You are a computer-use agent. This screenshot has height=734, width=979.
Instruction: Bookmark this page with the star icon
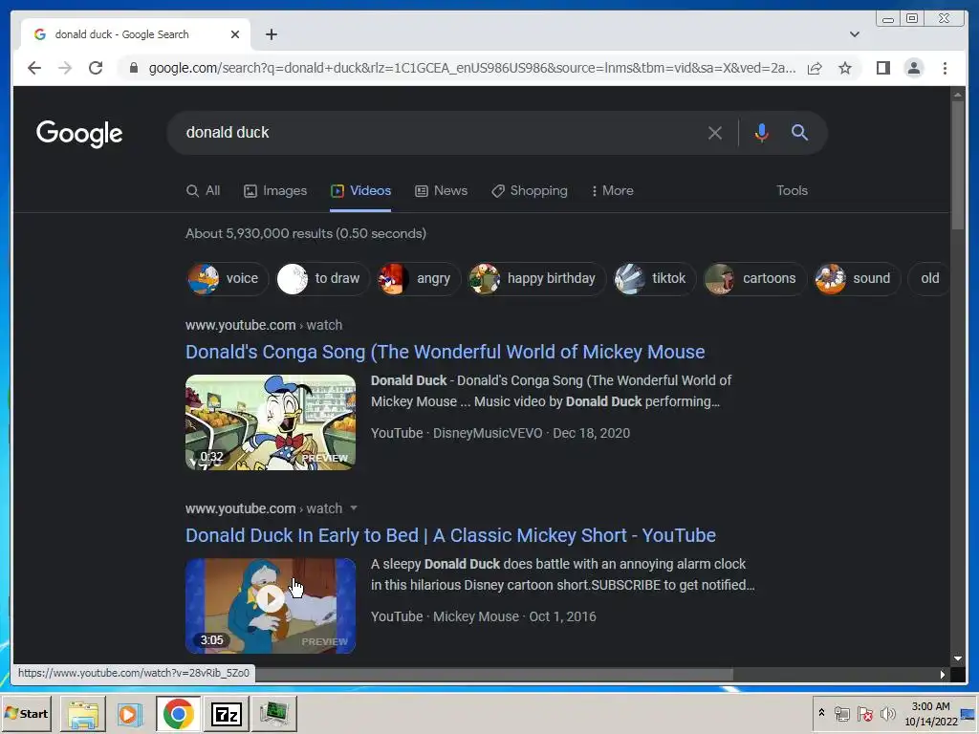pyautogui.click(x=845, y=68)
